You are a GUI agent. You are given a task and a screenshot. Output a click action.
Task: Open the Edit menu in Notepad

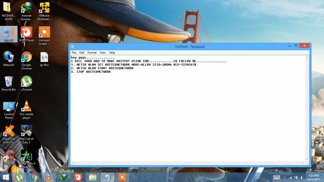(x=82, y=53)
